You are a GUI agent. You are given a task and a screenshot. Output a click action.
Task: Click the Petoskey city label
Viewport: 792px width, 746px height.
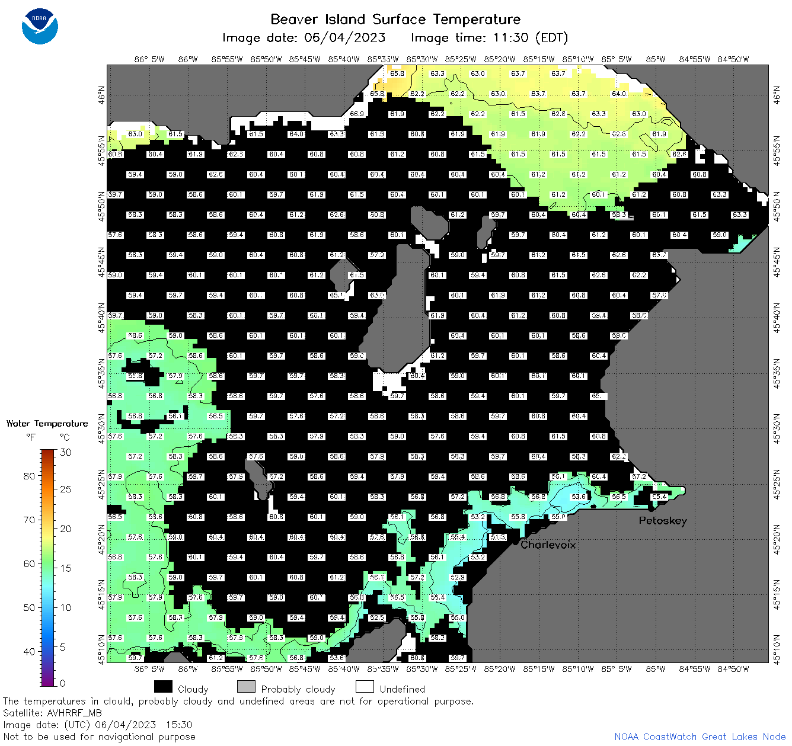(x=663, y=520)
